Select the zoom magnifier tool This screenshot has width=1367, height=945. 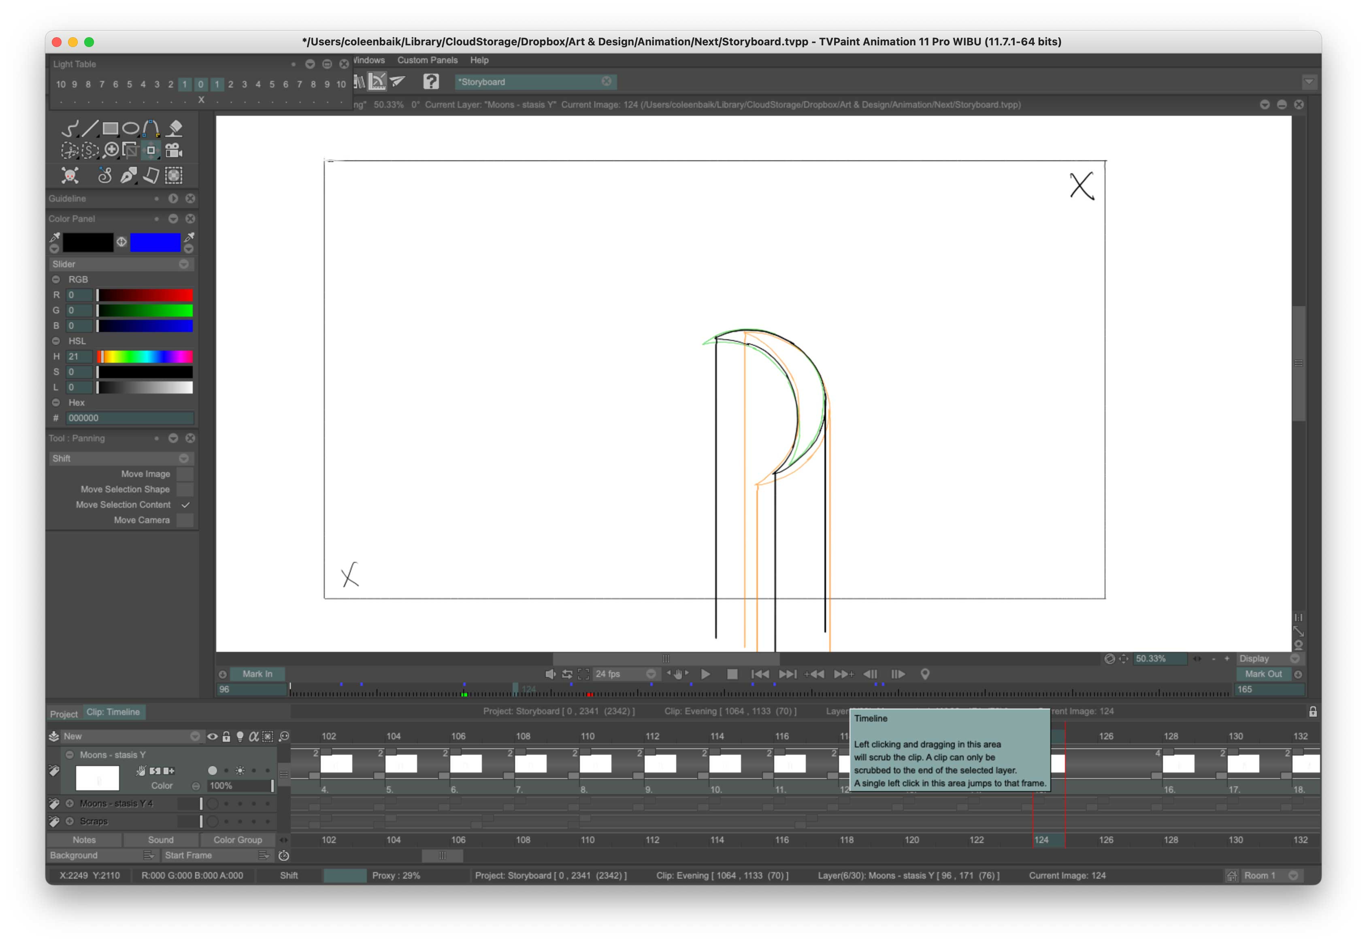point(111,150)
